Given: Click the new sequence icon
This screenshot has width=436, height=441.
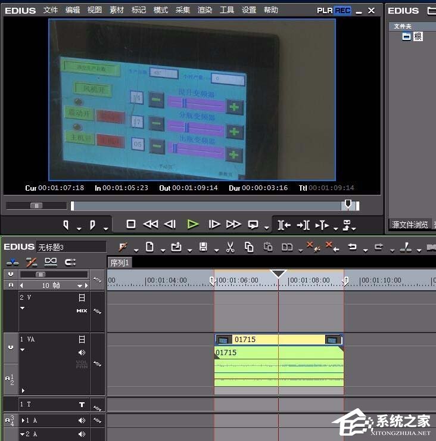Looking at the screenshot, I should pyautogui.click(x=150, y=247).
